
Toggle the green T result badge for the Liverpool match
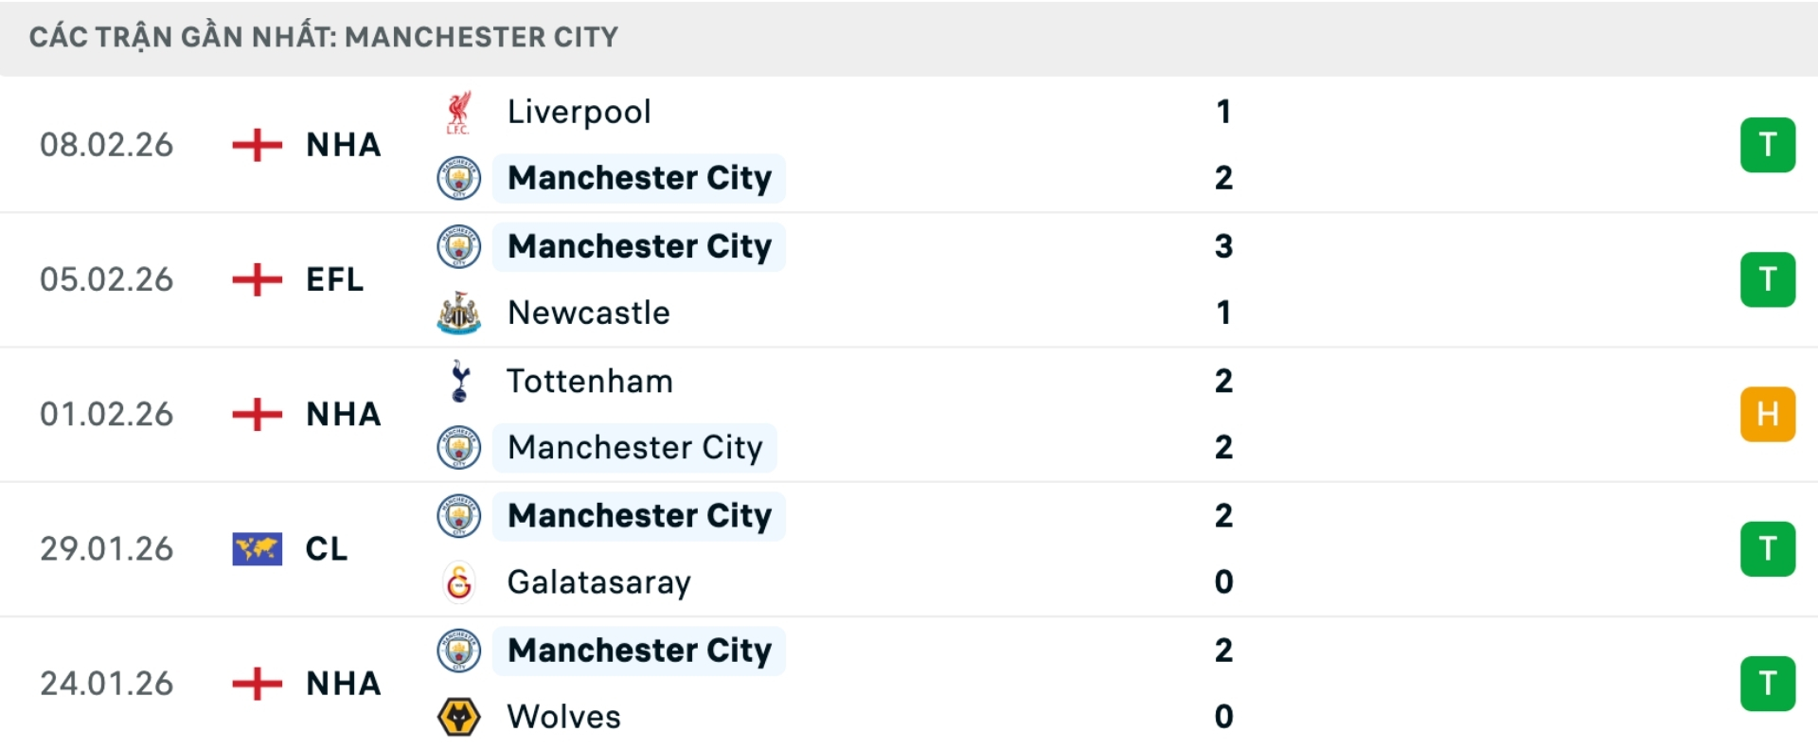point(1767,145)
